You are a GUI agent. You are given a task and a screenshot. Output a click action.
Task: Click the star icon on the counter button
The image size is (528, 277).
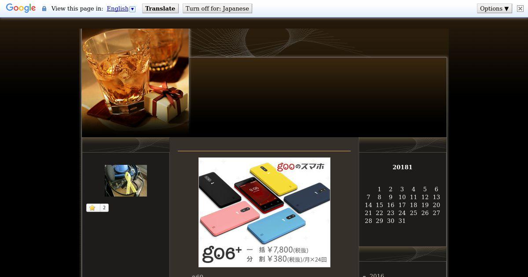tap(92, 208)
